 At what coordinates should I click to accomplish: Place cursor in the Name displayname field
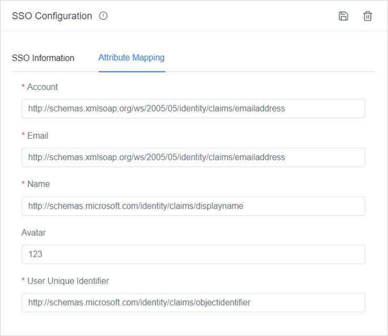pyautogui.click(x=193, y=206)
